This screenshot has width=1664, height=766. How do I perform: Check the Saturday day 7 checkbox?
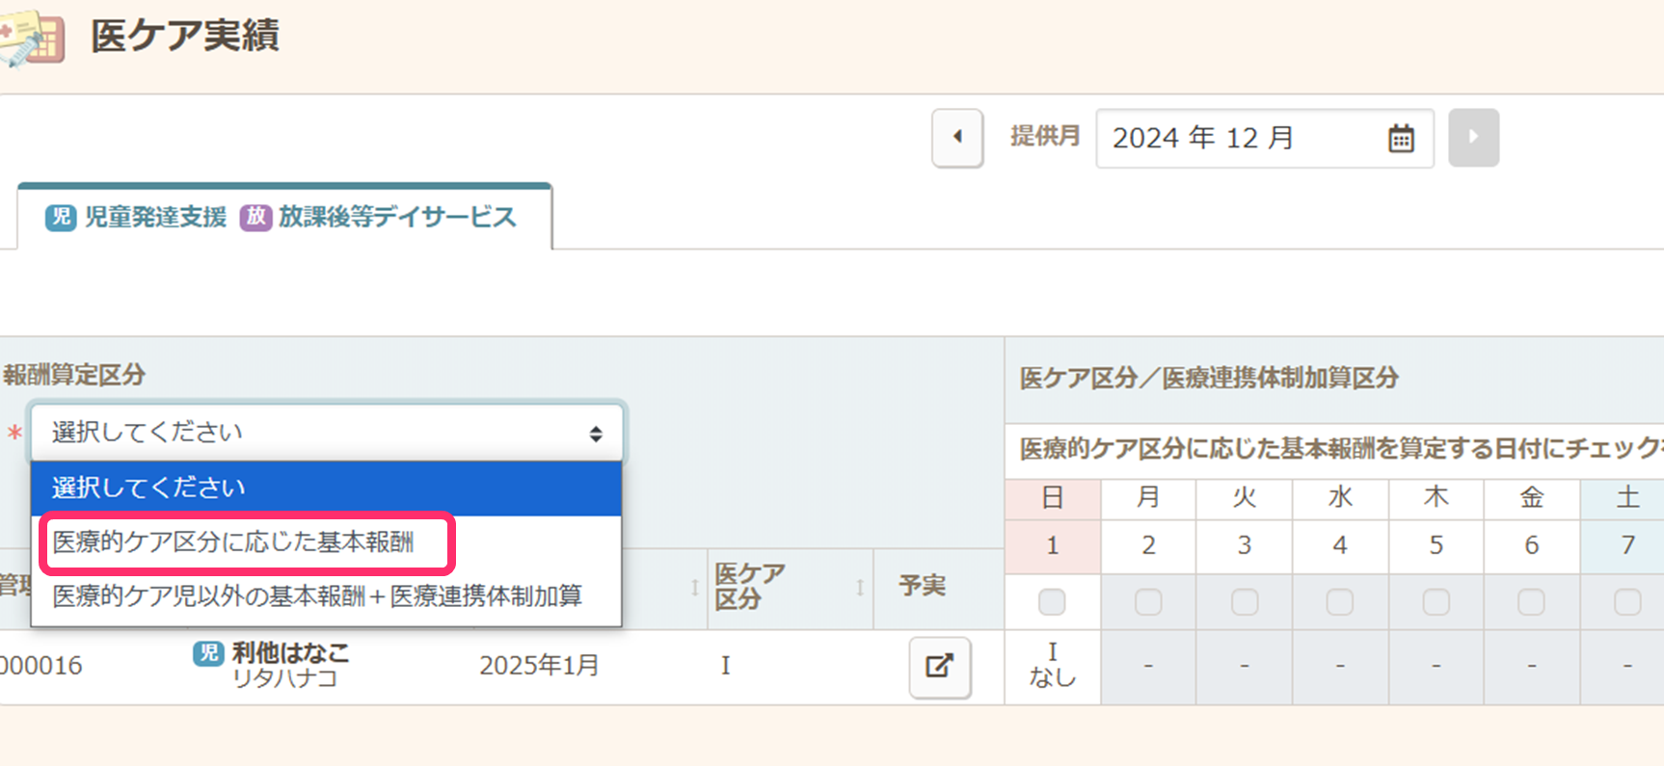click(x=1626, y=602)
